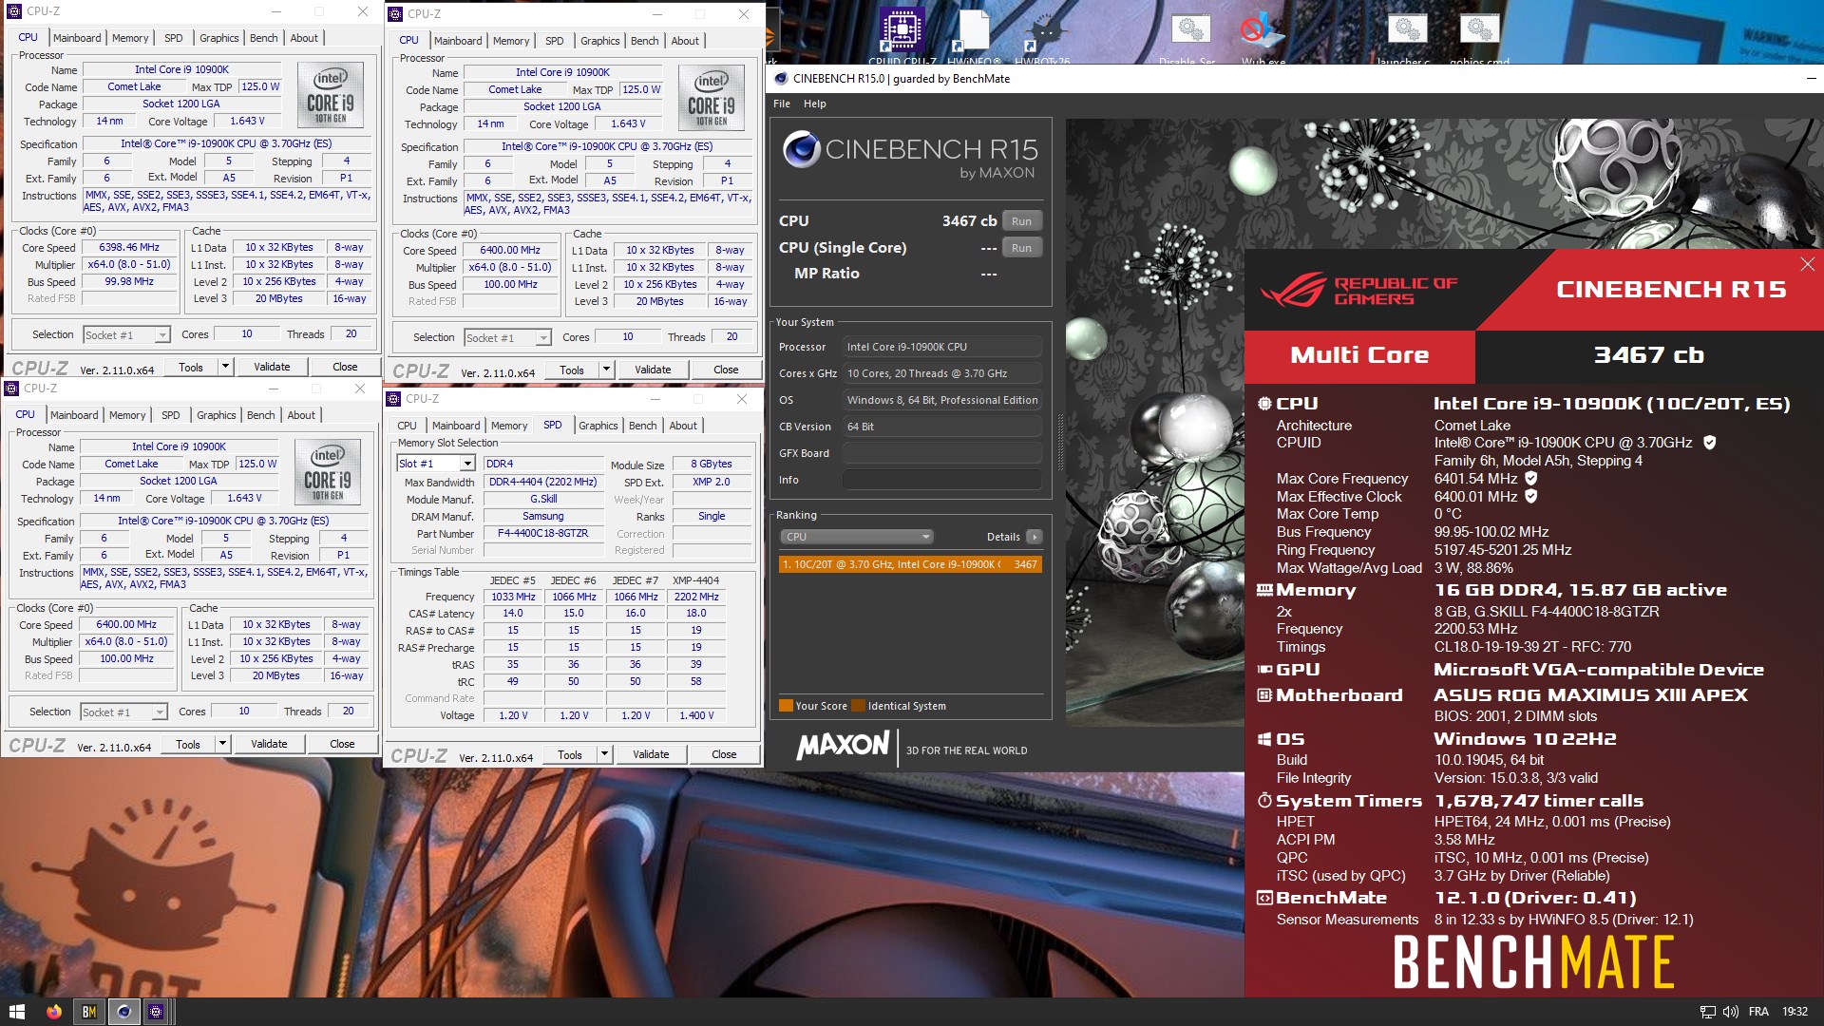Click the BenchMate section icon near version 12.1.0
1824x1026 pixels.
click(x=1264, y=898)
